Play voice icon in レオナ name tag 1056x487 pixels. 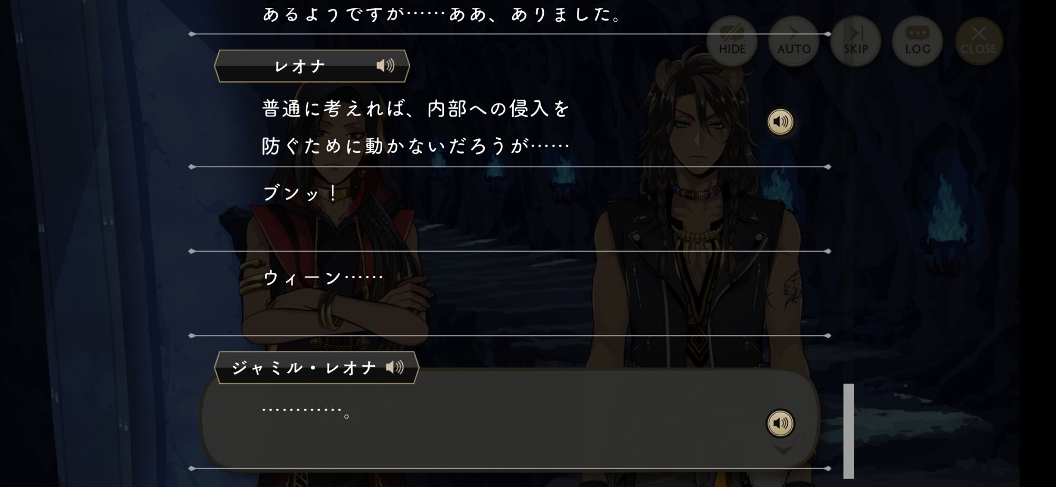(385, 65)
